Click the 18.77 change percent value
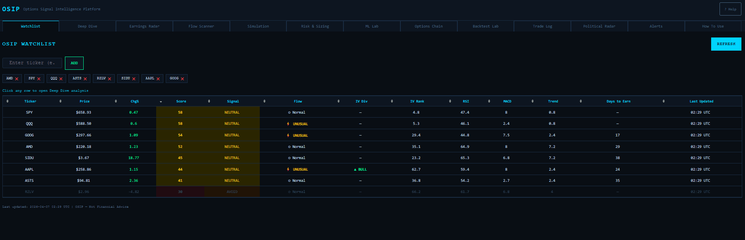The height and width of the screenshot is (240, 745). (x=133, y=158)
